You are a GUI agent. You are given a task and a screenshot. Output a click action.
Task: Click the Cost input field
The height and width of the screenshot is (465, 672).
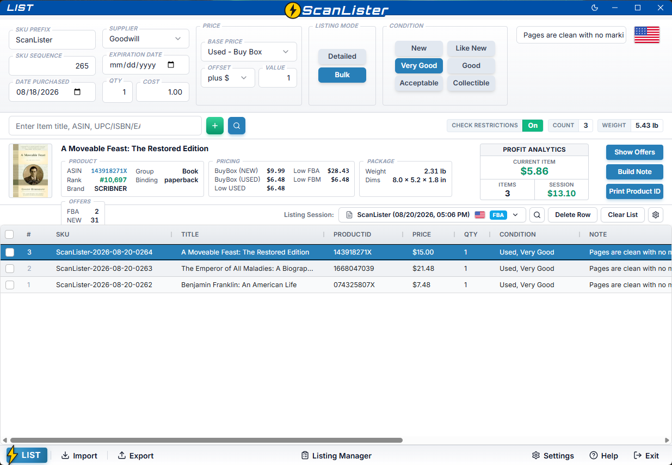[x=163, y=92]
